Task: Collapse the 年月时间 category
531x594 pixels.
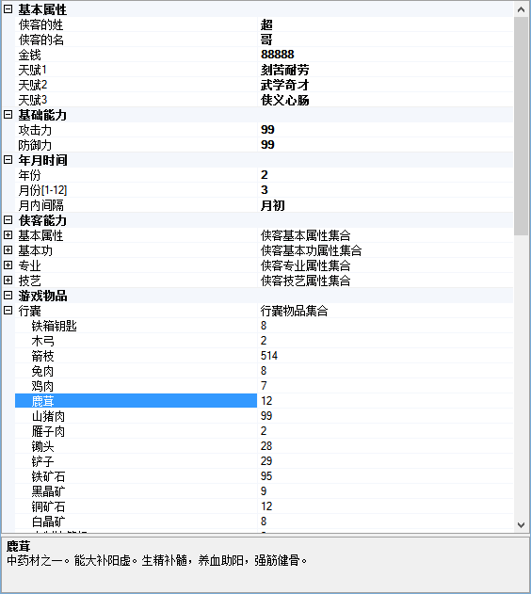Action: 8,160
